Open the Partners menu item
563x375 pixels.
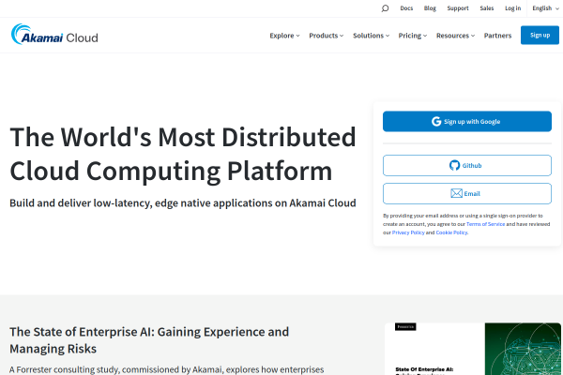497,36
